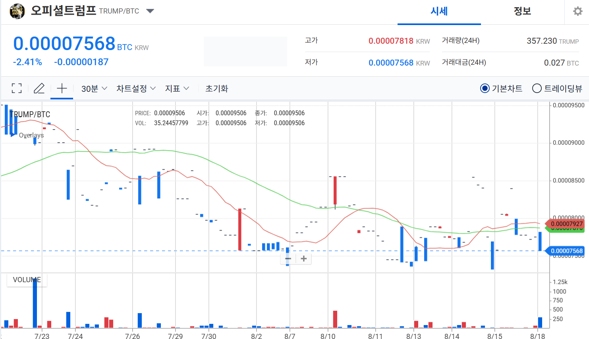The image size is (589, 339).
Task: Expand the Overlays arrow in chart
Action: coord(14,135)
